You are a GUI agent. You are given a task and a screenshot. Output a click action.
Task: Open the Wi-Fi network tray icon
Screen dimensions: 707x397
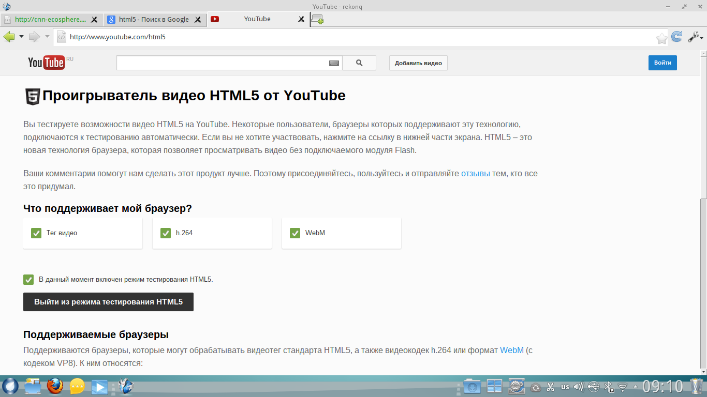623,387
